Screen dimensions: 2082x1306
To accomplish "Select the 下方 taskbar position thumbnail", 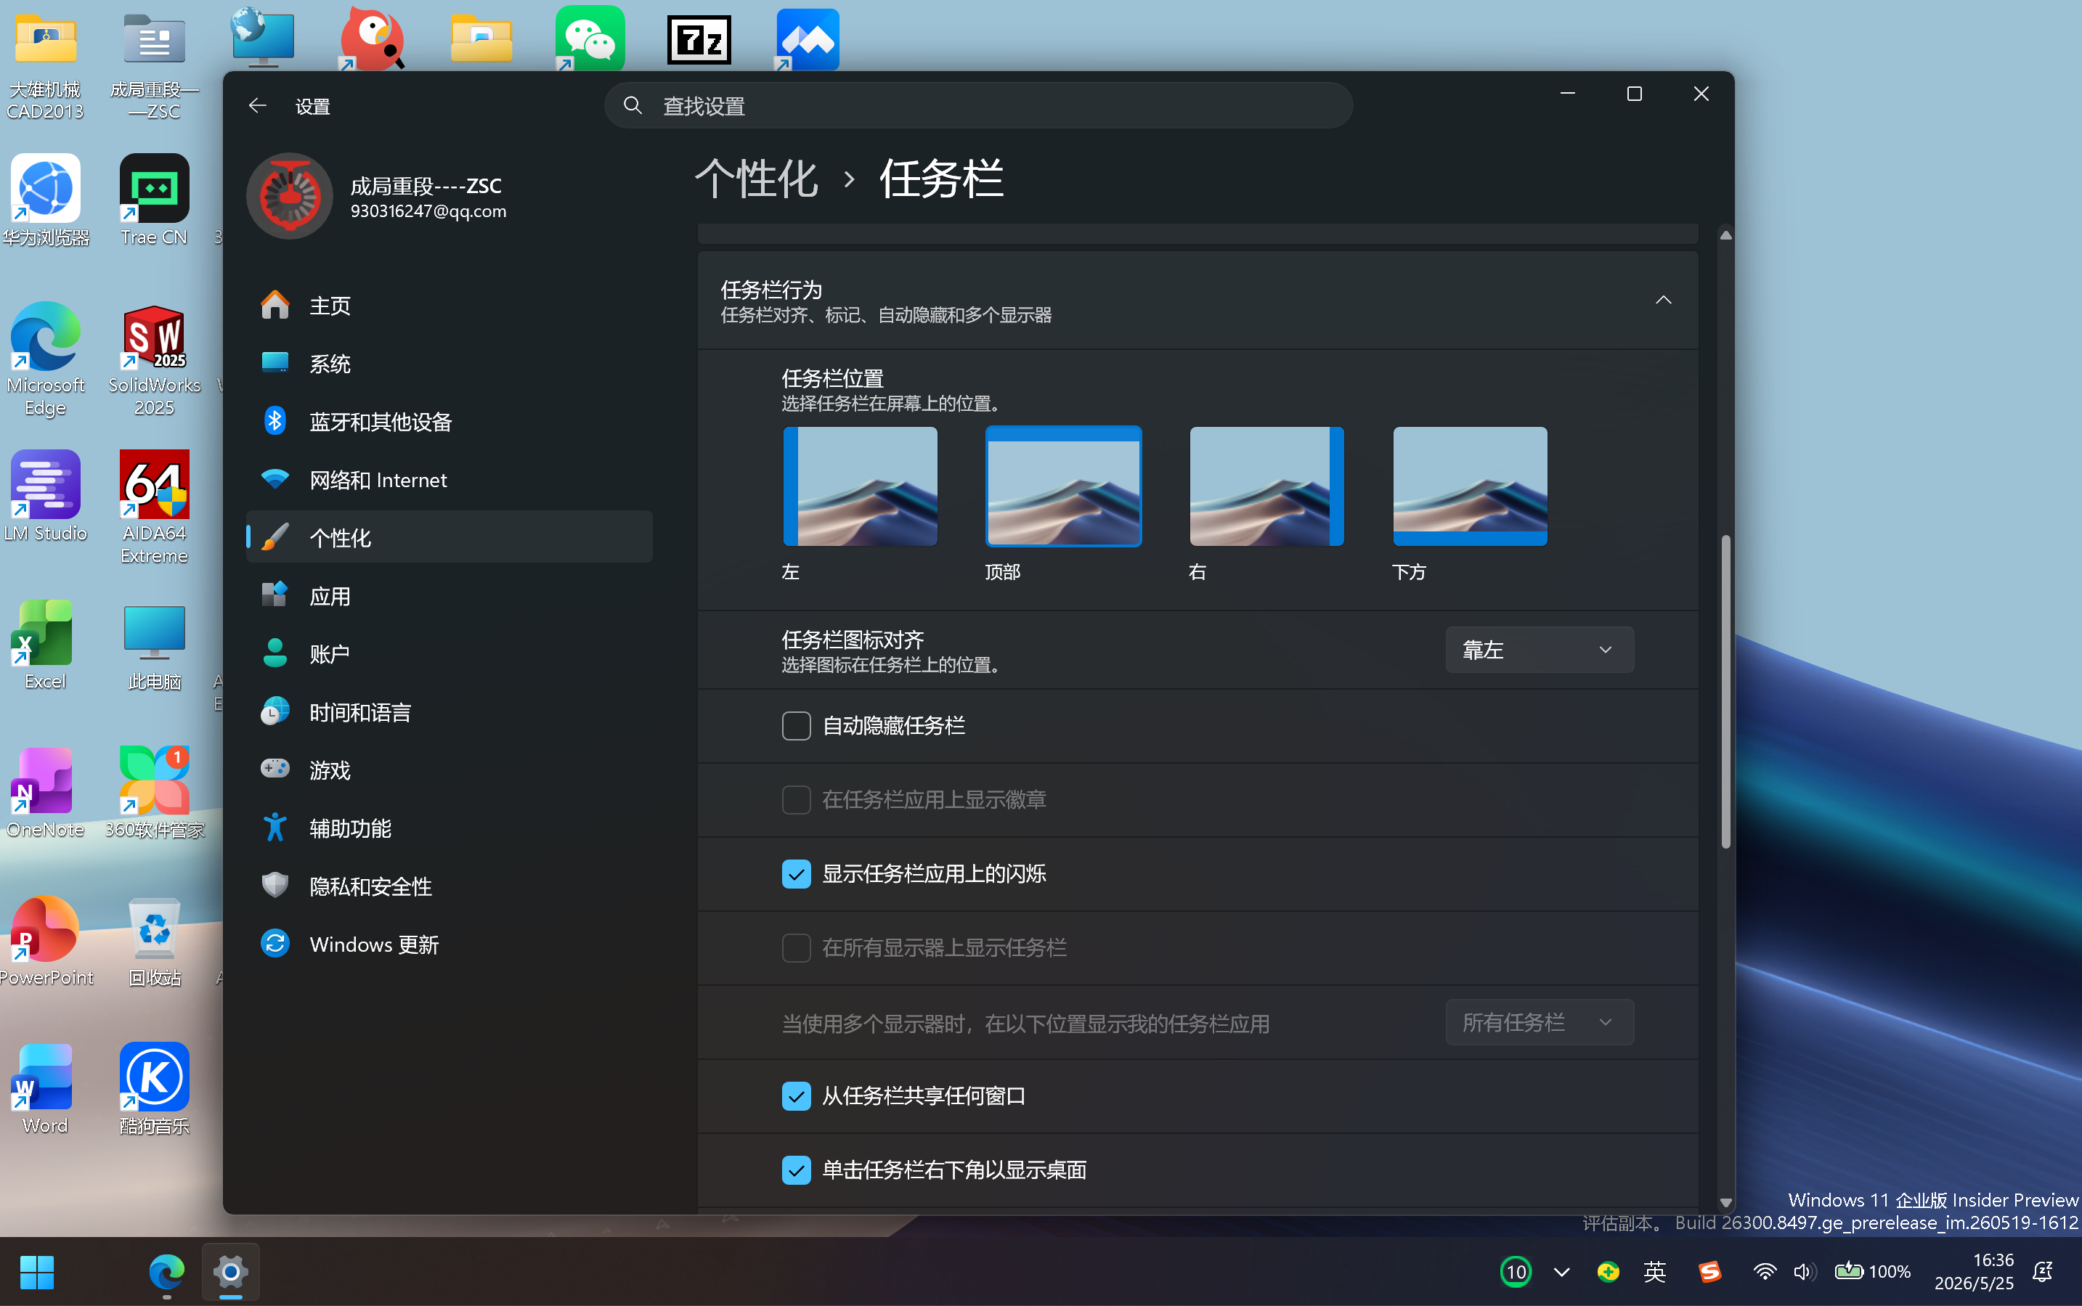I will 1470,486.
